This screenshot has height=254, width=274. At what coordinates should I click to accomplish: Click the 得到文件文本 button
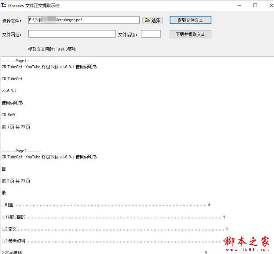pyautogui.click(x=190, y=20)
